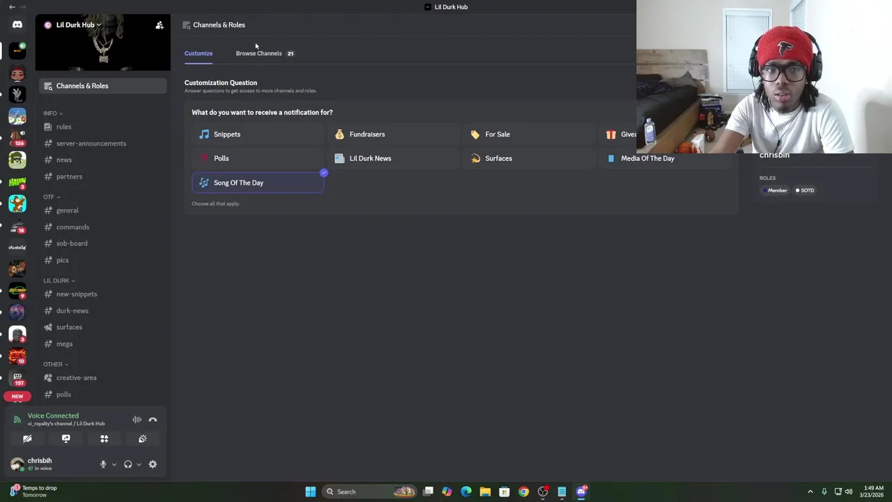The width and height of the screenshot is (892, 502).
Task: Open the activities icon in voice panel
Action: (x=104, y=439)
